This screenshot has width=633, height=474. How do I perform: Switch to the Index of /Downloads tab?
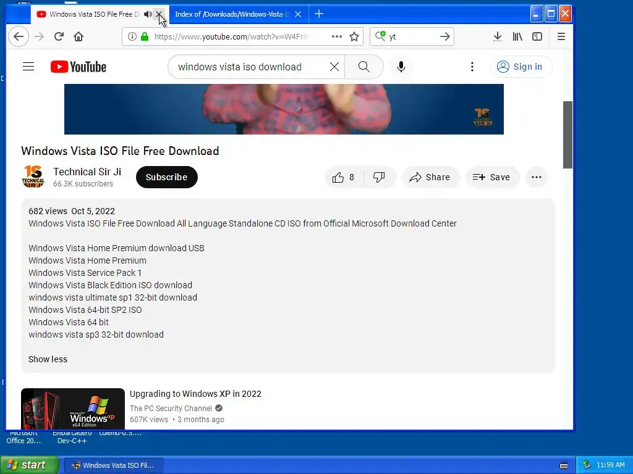[x=232, y=14]
